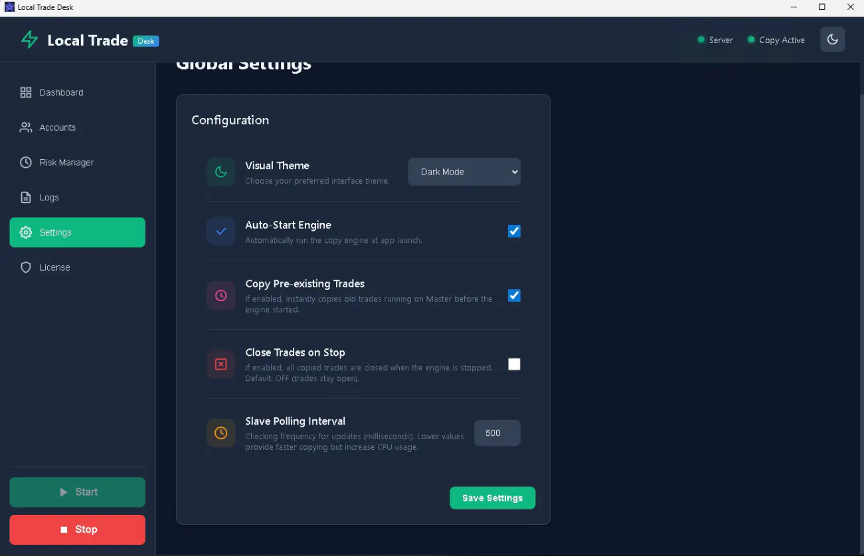Click the Settings gear icon
864x556 pixels.
click(26, 232)
